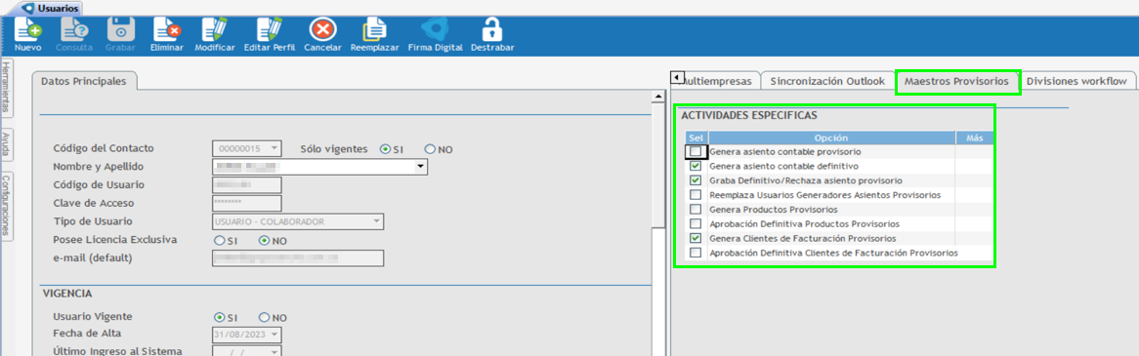Select SI for Usuario Vigente
This screenshot has height=356, width=1139.
point(219,317)
